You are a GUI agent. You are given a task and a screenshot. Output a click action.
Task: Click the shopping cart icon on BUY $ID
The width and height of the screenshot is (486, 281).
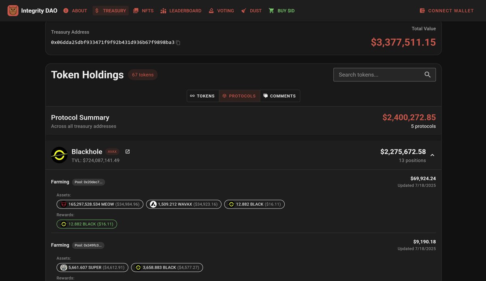(271, 11)
